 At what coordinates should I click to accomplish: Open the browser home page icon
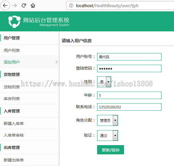tap(33, 5)
